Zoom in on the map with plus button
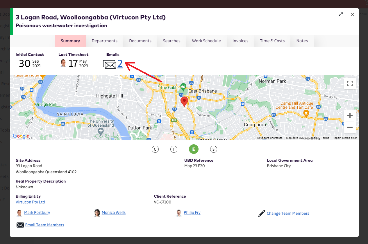Image resolution: width=368 pixels, height=244 pixels. pos(350,116)
